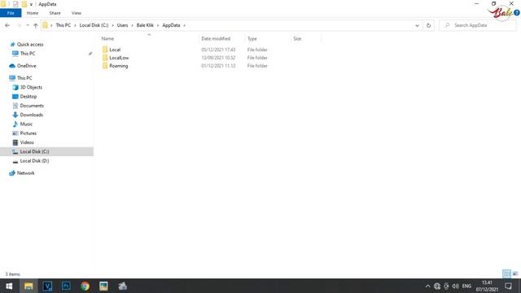Click Users in address breadcrumb
Image resolution: width=521 pixels, height=293 pixels.
click(122, 25)
